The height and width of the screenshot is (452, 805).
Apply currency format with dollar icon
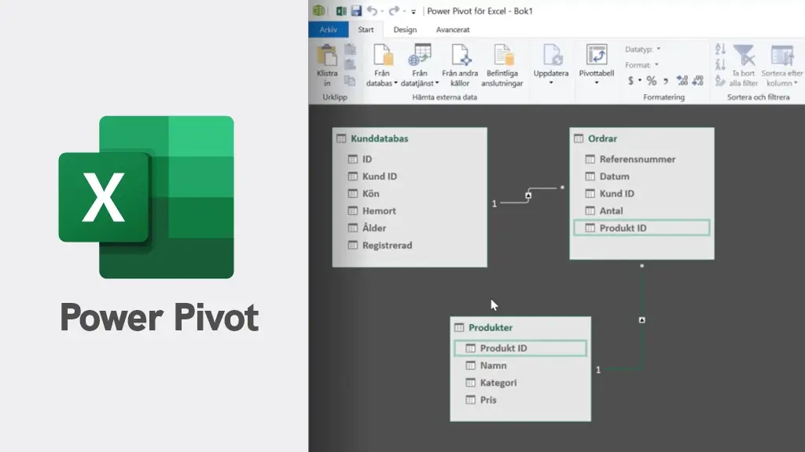coord(633,79)
